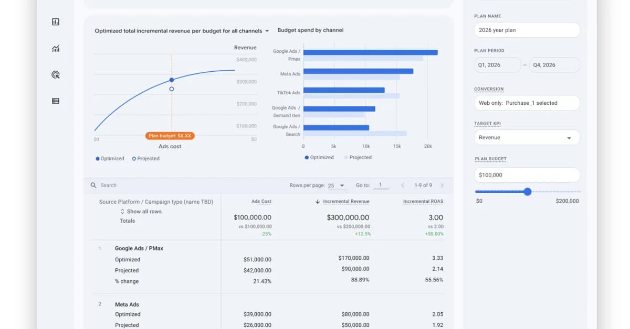Click the Plan budget $100,000 field

(527, 175)
